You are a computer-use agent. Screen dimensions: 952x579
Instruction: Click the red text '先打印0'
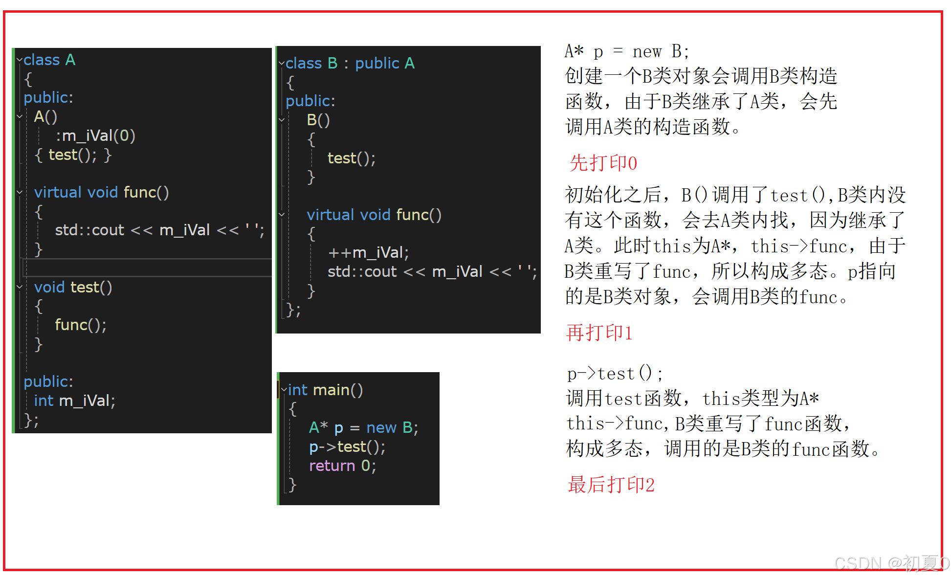603,163
